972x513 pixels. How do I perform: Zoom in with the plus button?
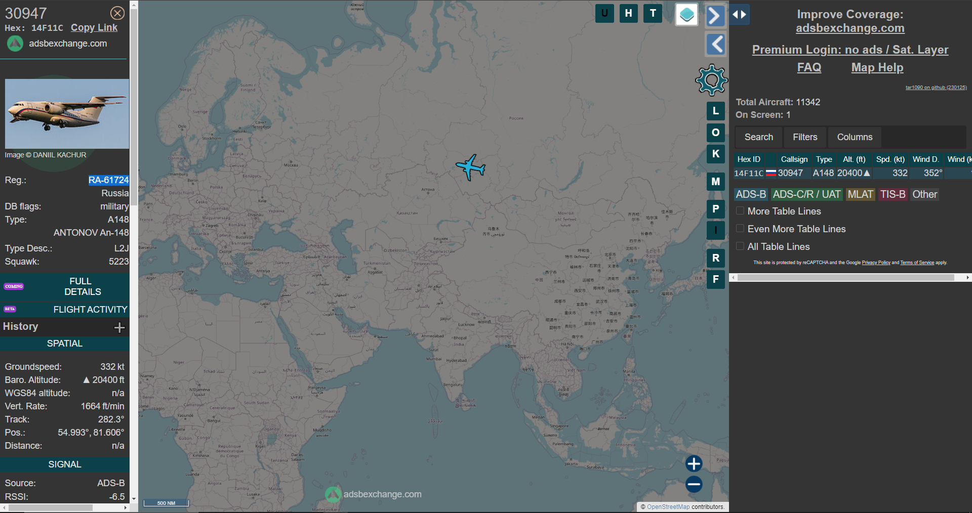pos(694,463)
